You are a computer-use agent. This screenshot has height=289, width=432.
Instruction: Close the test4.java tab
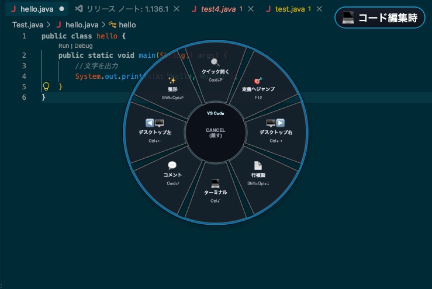pyautogui.click(x=251, y=9)
